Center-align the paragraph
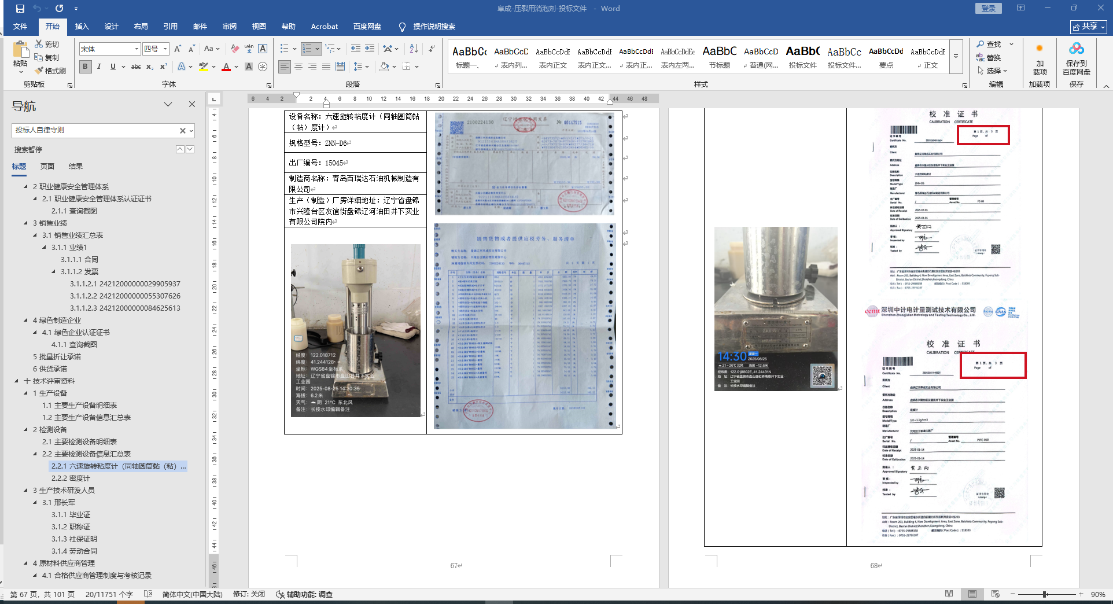1113x604 pixels. coord(298,67)
